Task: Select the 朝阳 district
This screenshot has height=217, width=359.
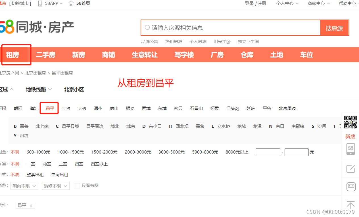Action: (18, 109)
